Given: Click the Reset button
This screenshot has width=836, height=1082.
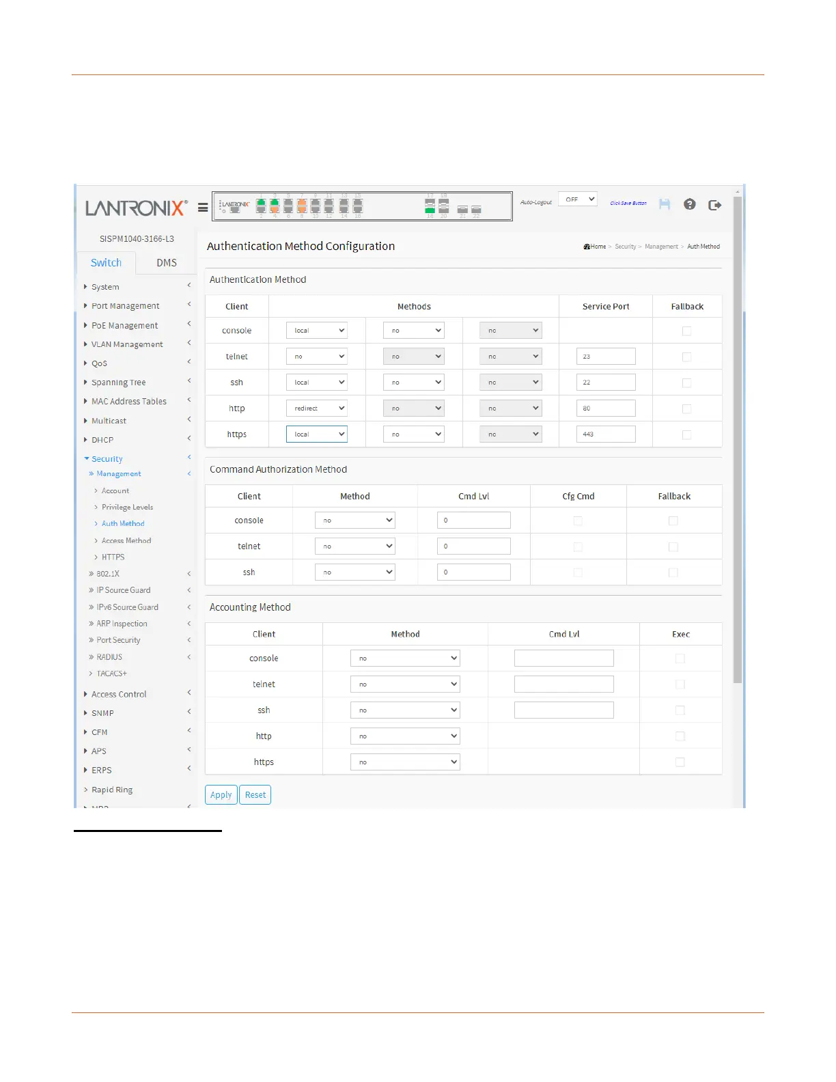Looking at the screenshot, I should tap(255, 795).
